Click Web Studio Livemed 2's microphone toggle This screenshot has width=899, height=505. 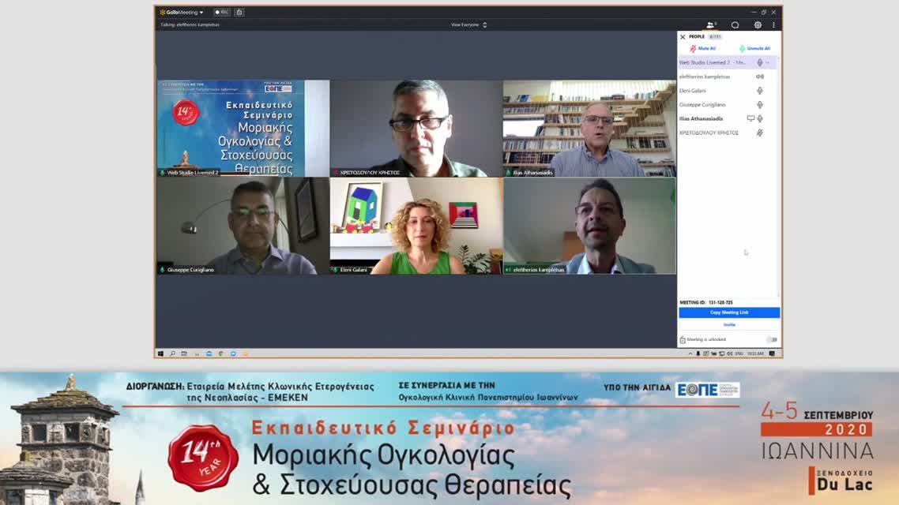point(760,63)
